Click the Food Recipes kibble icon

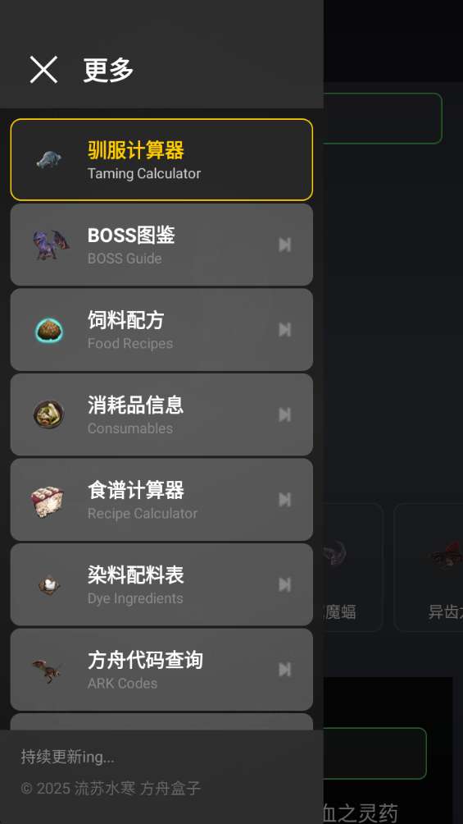pos(49,330)
